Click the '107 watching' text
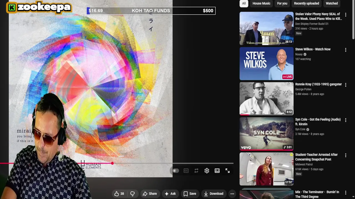Image resolution: width=355 pixels, height=199 pixels. [303, 59]
